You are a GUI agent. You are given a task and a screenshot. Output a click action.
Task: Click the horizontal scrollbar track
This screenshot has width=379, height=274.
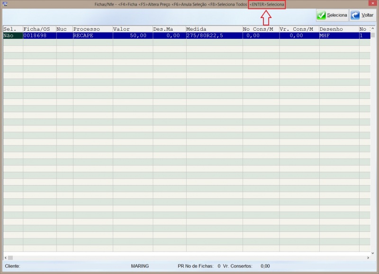(189, 257)
